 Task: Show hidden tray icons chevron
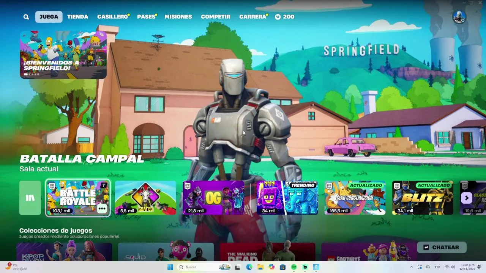411,267
